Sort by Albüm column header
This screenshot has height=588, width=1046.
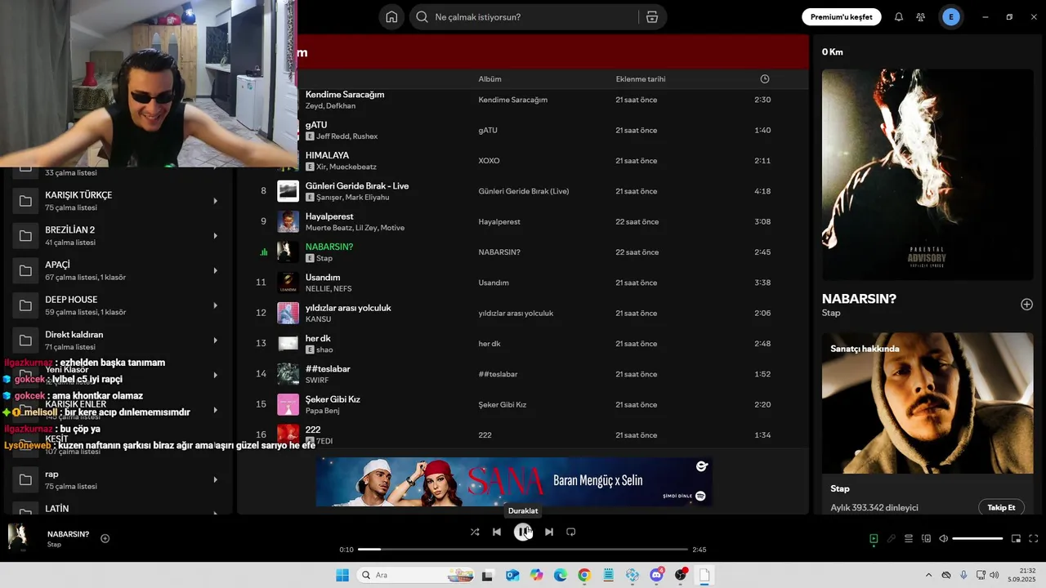coord(489,79)
